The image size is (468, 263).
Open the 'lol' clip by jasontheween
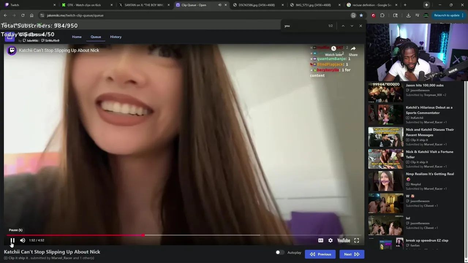click(408, 218)
